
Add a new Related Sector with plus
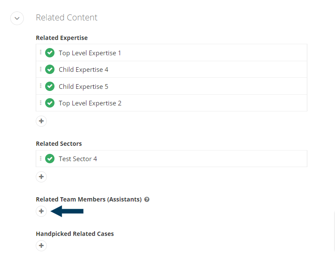tap(41, 177)
